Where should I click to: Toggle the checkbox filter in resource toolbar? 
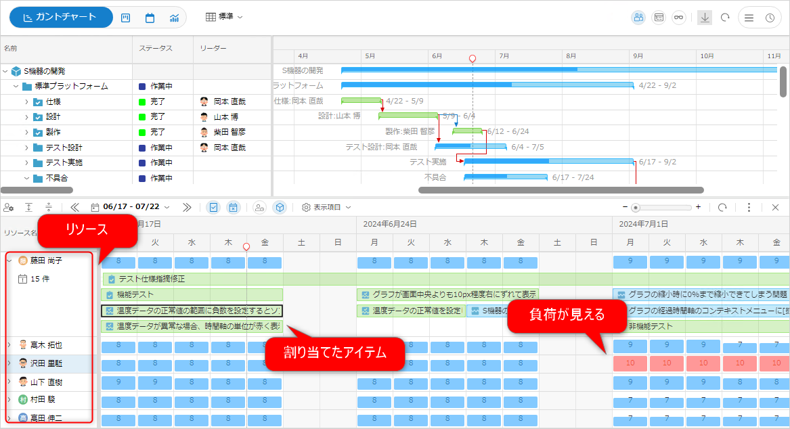(214, 207)
